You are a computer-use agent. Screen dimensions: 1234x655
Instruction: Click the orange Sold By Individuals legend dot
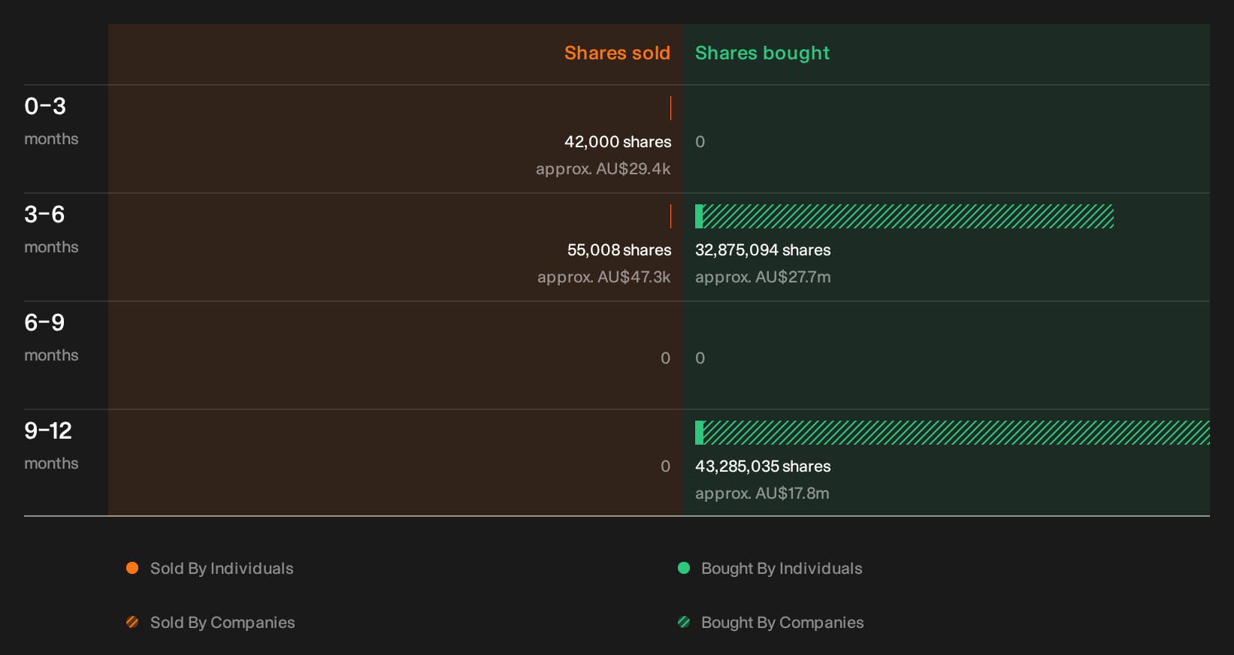coord(132,568)
